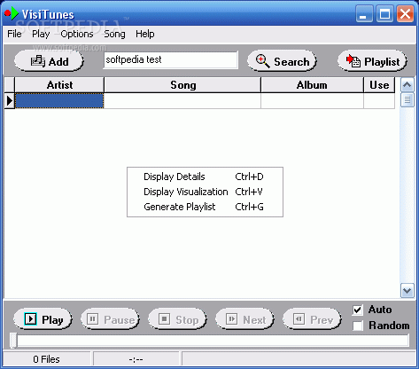Click into the search text field
The height and width of the screenshot is (369, 419).
(171, 60)
